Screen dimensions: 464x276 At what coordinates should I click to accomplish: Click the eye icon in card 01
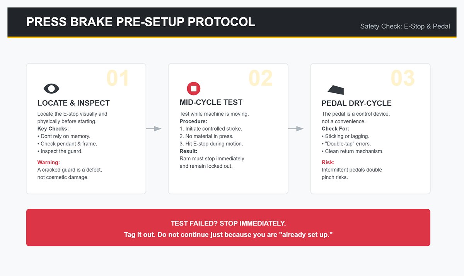51,88
